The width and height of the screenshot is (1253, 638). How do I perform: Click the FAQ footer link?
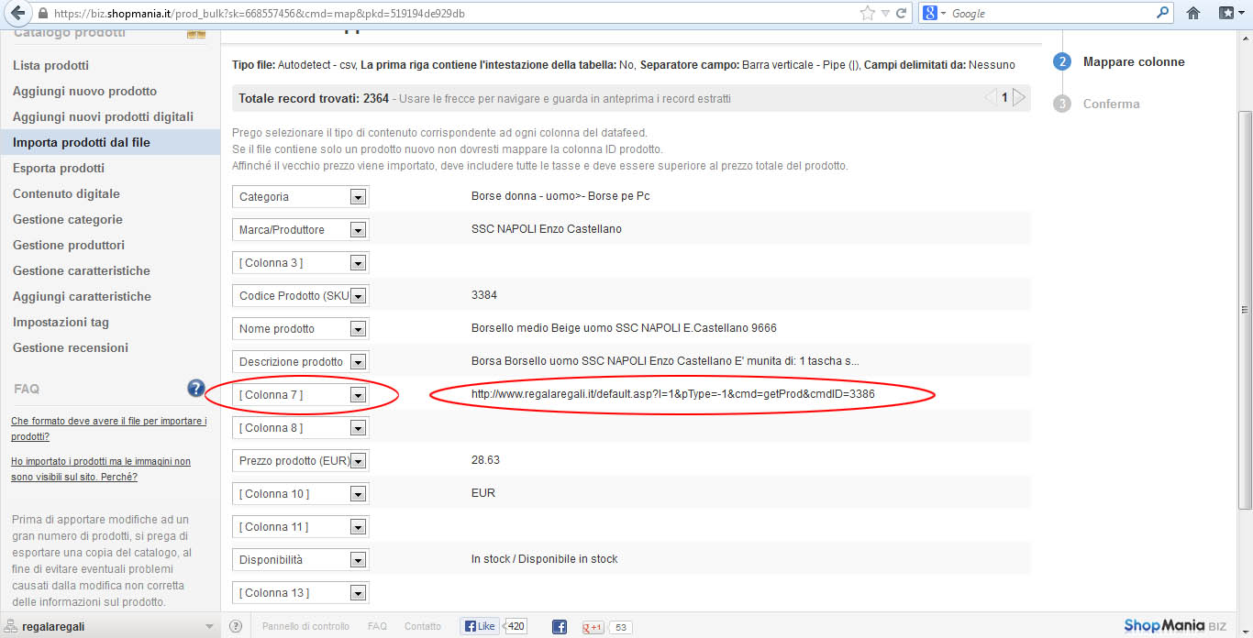[x=377, y=626]
